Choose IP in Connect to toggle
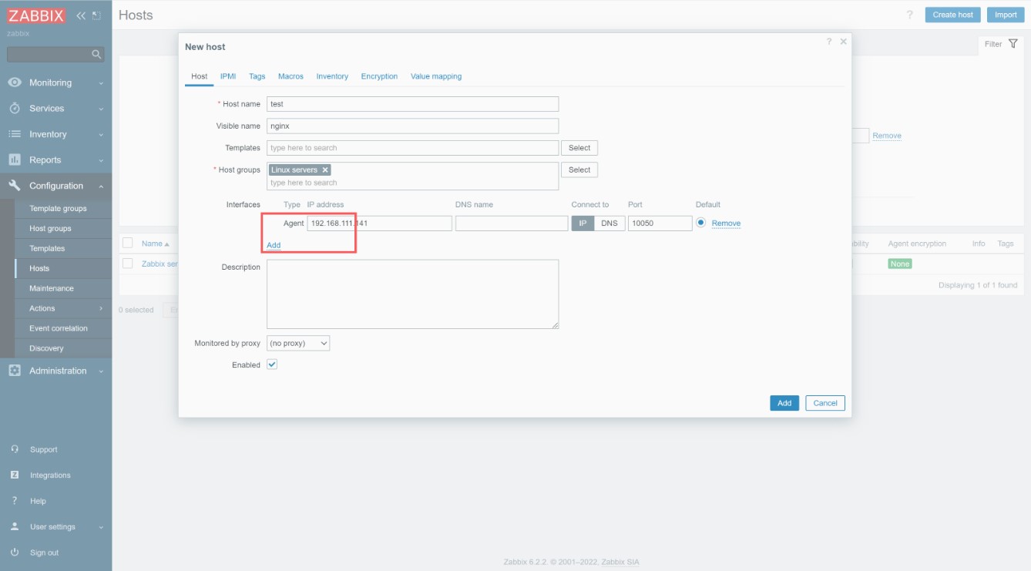Viewport: 1031px width, 571px height. 583,223
